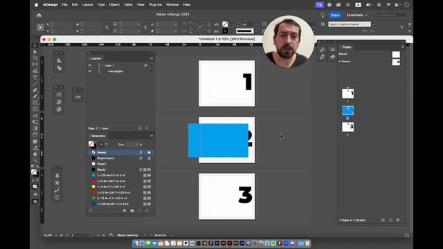Image resolution: width=443 pixels, height=249 pixels.
Task: Open the Align panel icon in the floating dock
Action: coord(59,61)
